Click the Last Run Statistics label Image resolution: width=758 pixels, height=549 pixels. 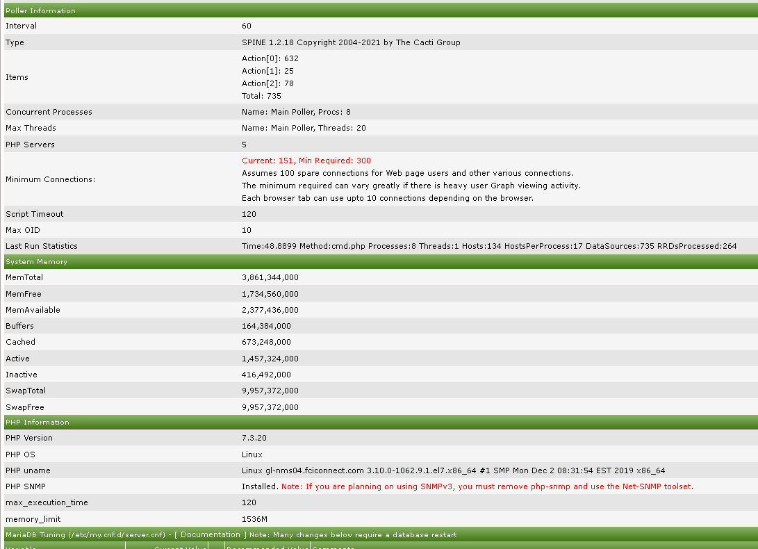pyautogui.click(x=42, y=246)
